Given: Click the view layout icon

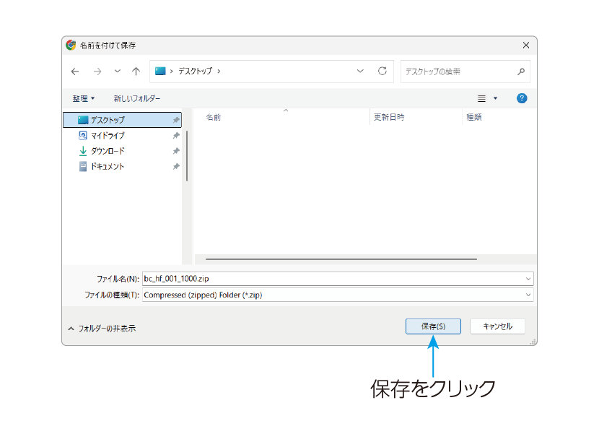Looking at the screenshot, I should point(481,99).
